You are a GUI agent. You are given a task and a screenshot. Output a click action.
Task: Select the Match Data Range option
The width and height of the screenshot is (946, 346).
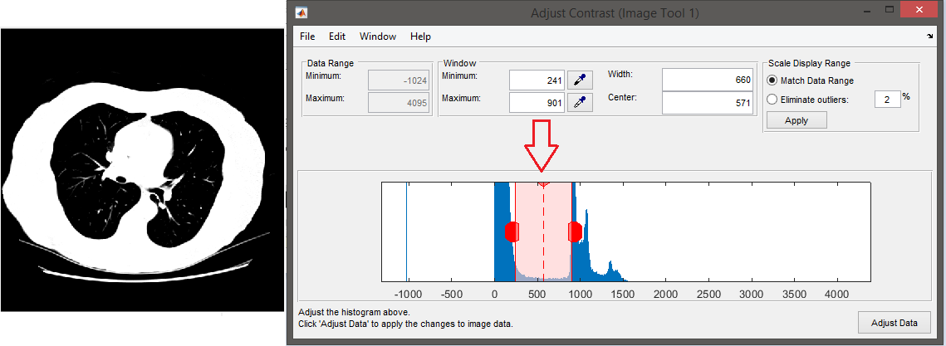coord(811,80)
